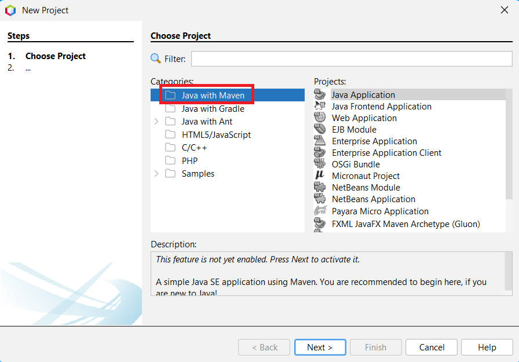This screenshot has height=362, width=519.
Task: Click the Enterprise Application Client icon
Action: (320, 152)
